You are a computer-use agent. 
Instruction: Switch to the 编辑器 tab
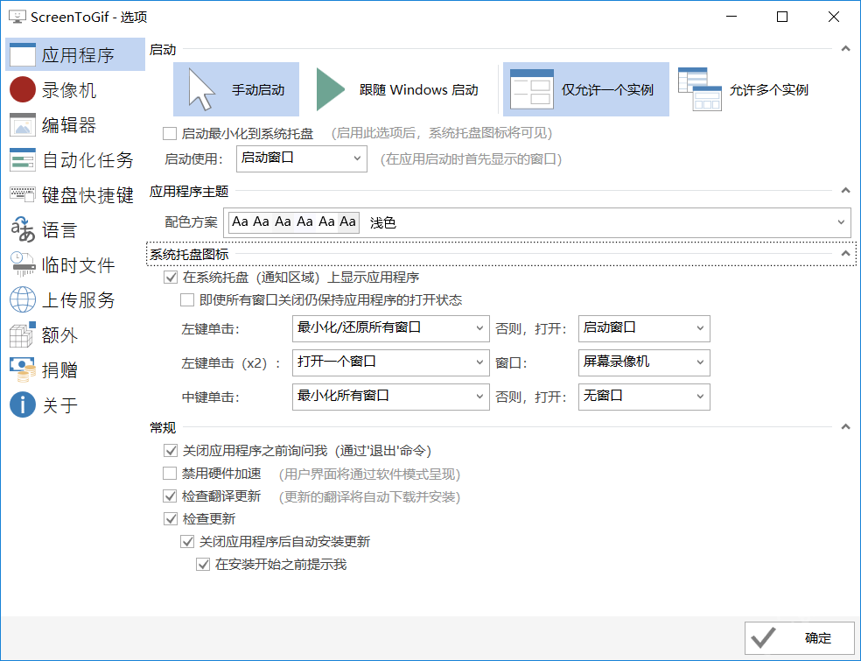(x=74, y=124)
